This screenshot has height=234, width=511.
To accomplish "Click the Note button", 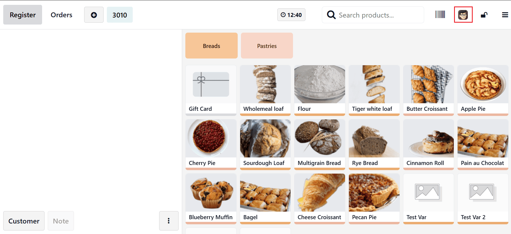I will 61,221.
